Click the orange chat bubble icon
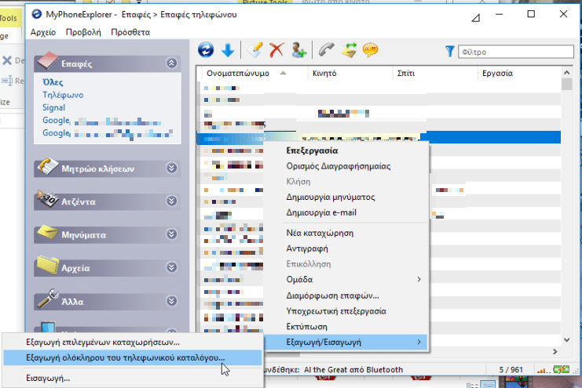582x388 pixels. (x=370, y=49)
